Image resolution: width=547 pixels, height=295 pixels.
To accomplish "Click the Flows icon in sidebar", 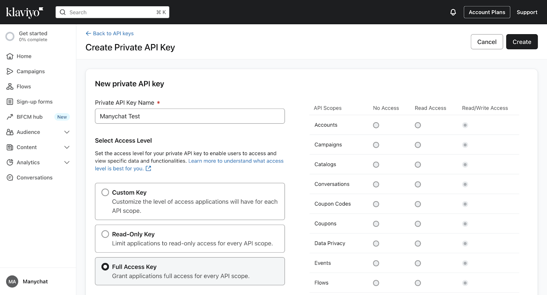I will (x=10, y=87).
